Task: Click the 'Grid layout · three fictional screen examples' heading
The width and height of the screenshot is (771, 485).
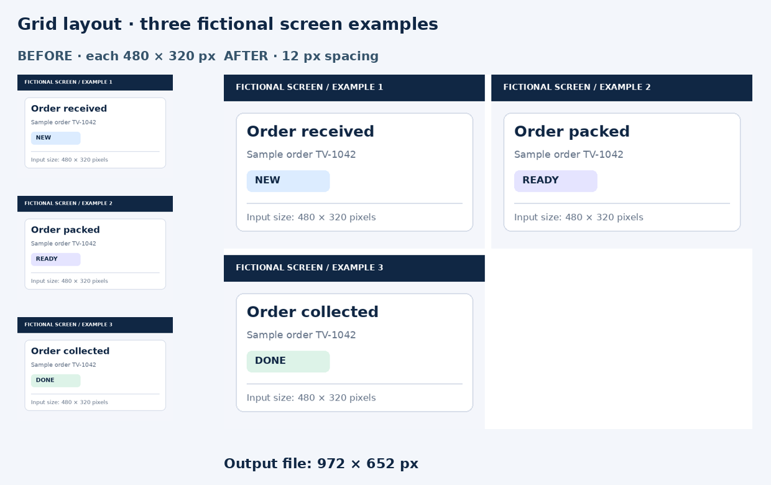Action: click(x=228, y=25)
